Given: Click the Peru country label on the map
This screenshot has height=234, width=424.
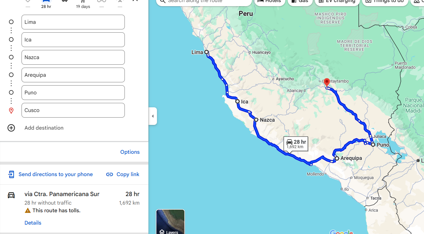Looking at the screenshot, I should click(246, 14).
